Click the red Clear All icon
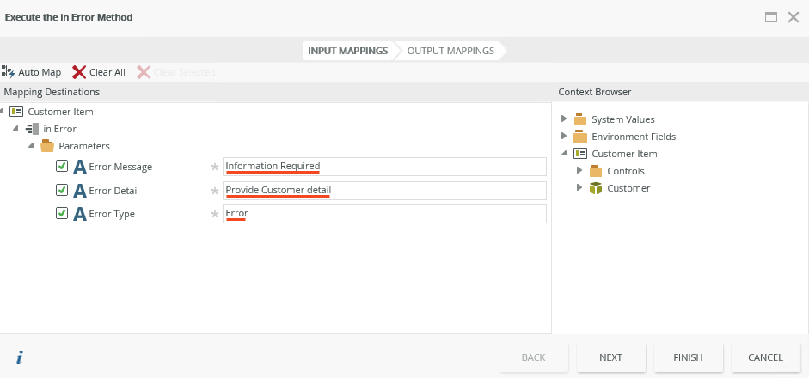This screenshot has height=378, width=809. (79, 72)
